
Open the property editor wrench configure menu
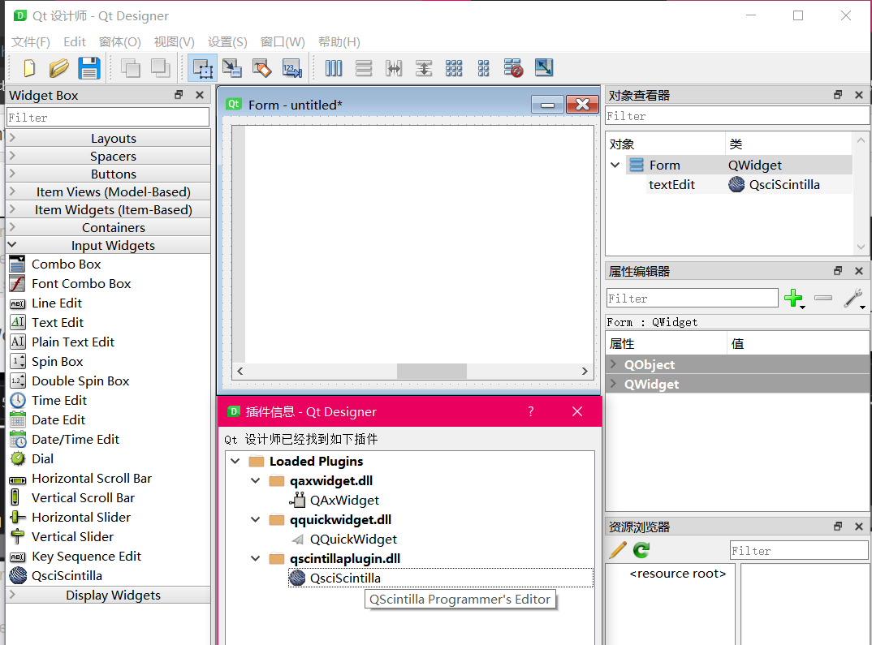854,299
